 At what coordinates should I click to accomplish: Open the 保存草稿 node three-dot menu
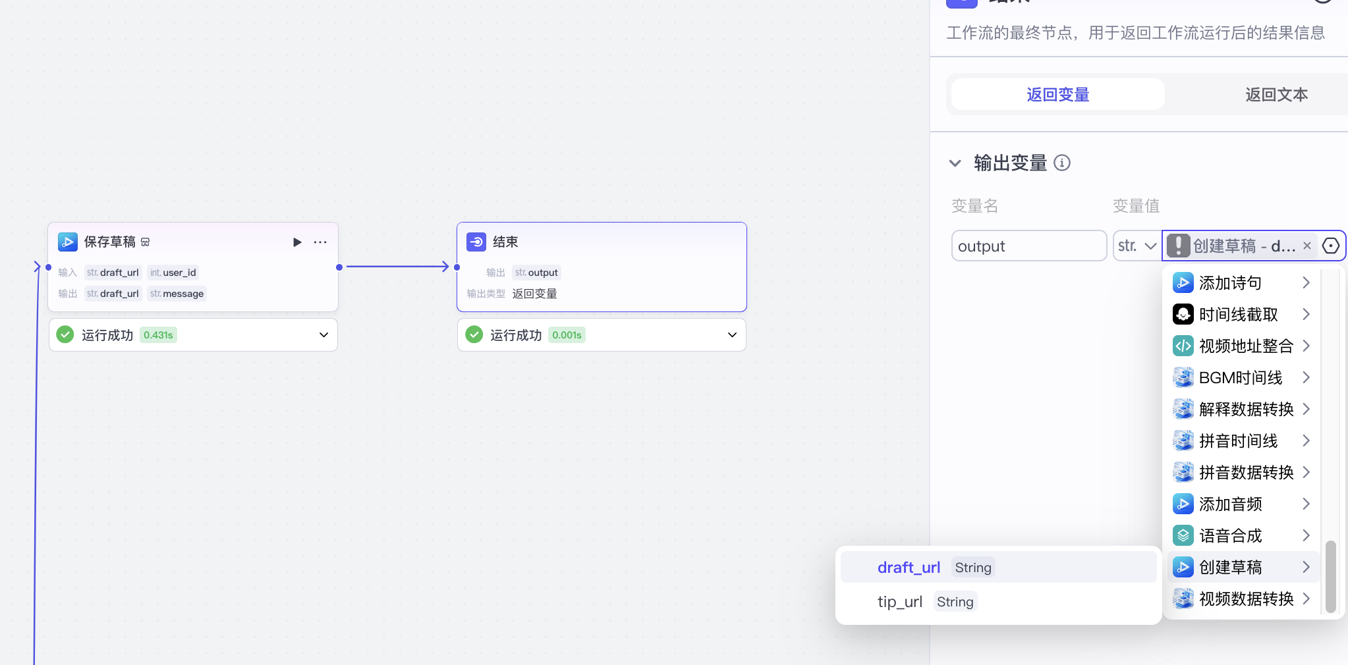point(320,242)
